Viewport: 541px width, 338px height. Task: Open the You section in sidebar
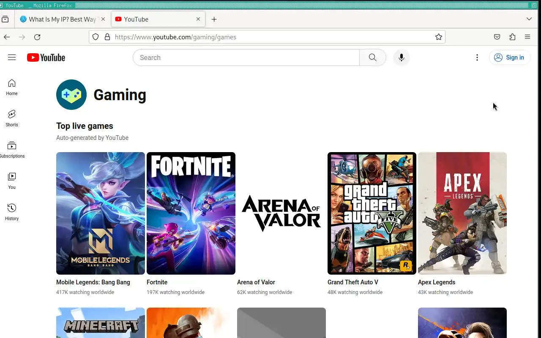12,181
